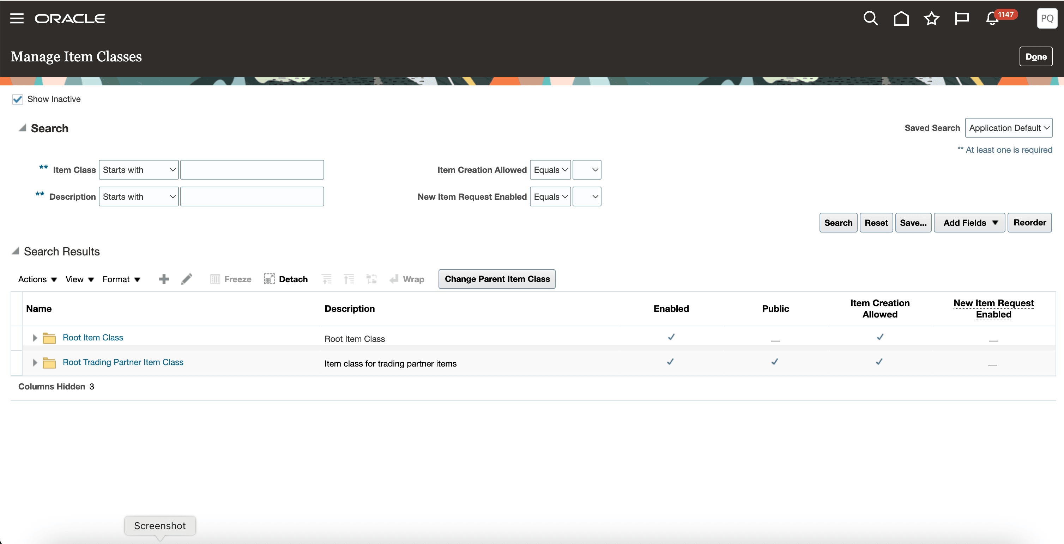The image size is (1064, 544).
Task: Open global search with the magnifier icon
Action: click(x=871, y=18)
